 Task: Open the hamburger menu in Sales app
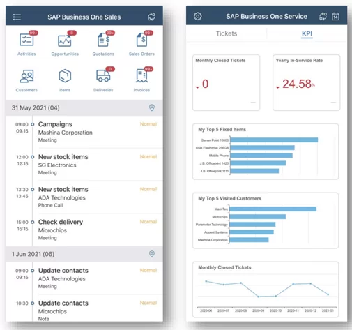17,17
